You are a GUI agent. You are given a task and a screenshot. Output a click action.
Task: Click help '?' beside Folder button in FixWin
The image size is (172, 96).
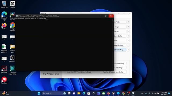pos(128,22)
